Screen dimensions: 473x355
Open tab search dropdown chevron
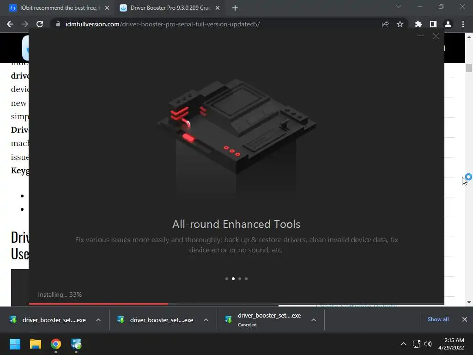tap(399, 6)
